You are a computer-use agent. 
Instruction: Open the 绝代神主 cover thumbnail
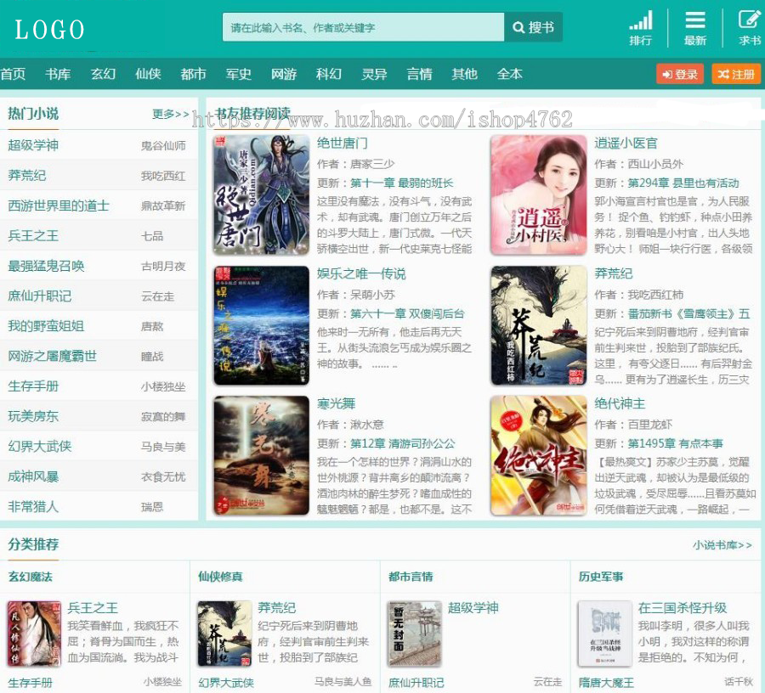click(x=538, y=455)
